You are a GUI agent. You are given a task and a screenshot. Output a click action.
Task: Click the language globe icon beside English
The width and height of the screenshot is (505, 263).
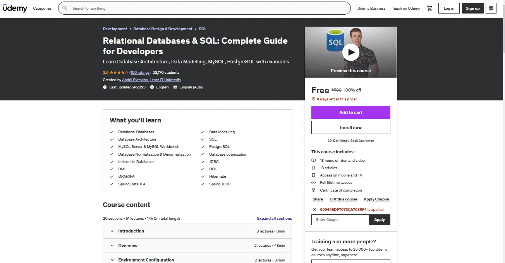click(x=152, y=87)
